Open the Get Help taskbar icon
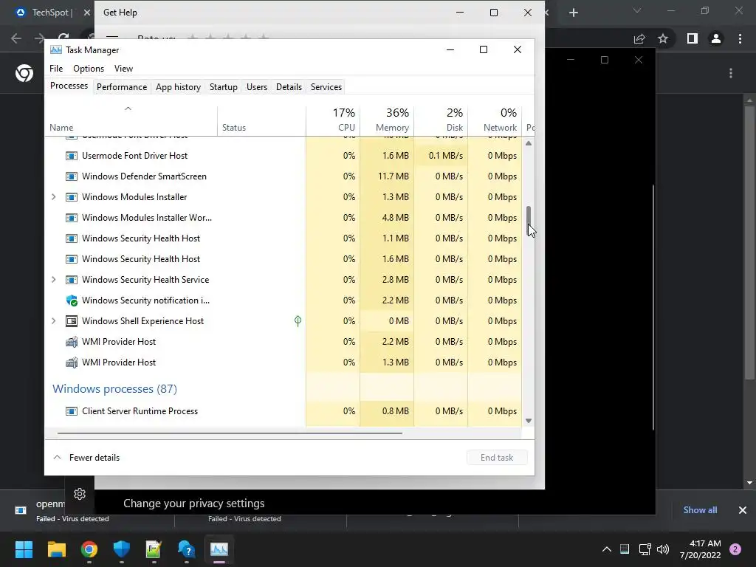The height and width of the screenshot is (567, 756). (x=187, y=549)
